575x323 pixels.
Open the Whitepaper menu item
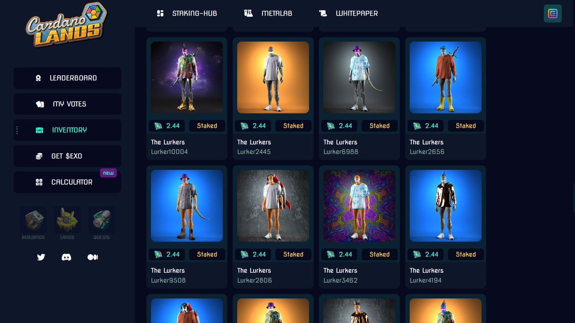(348, 13)
